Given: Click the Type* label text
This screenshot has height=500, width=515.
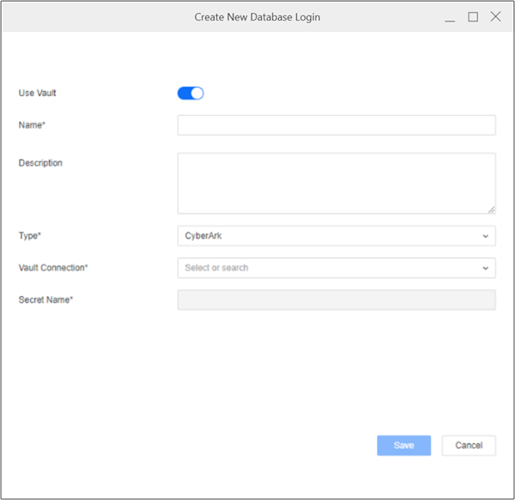Looking at the screenshot, I should [30, 236].
